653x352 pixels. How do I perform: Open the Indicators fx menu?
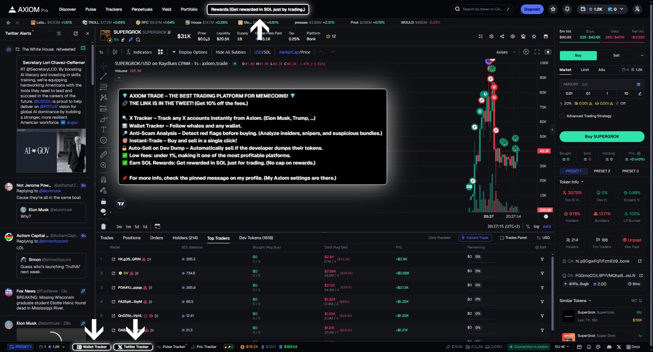(139, 52)
